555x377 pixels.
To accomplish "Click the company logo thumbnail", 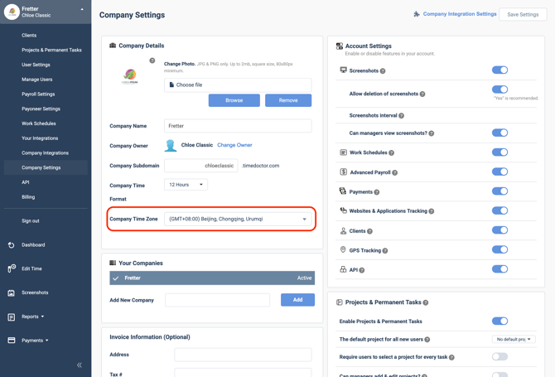I will coord(130,77).
